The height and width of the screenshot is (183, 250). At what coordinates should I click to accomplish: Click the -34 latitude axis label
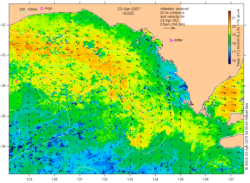point(3,86)
